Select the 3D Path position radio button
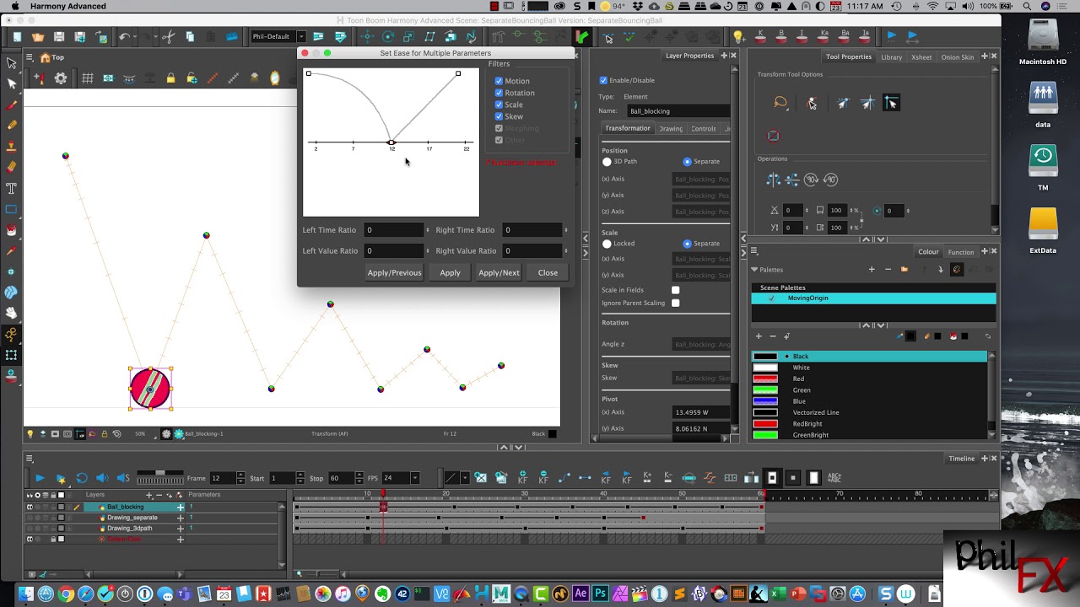This screenshot has width=1080, height=607. pyautogui.click(x=607, y=162)
